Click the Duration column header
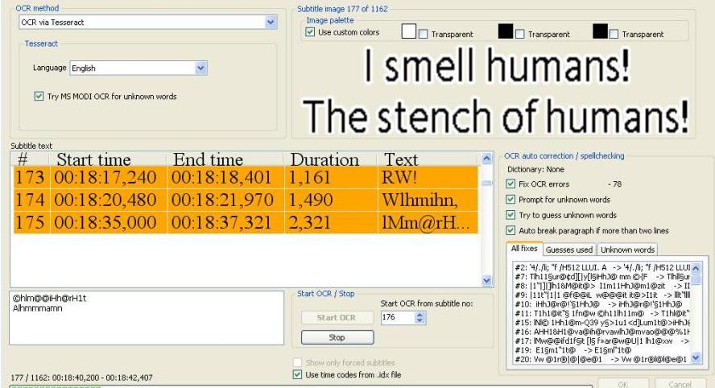715x388 pixels. point(331,159)
